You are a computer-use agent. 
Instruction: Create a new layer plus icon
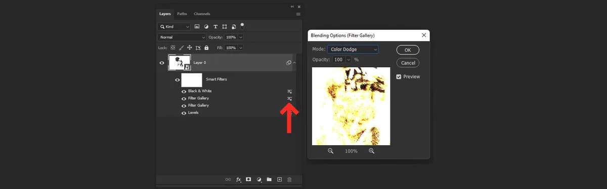[279, 179]
